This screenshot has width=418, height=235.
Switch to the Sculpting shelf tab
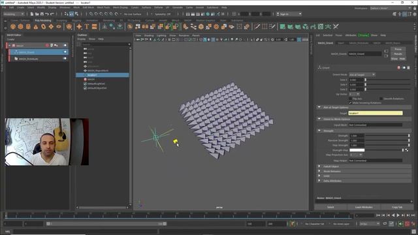pos(61,20)
